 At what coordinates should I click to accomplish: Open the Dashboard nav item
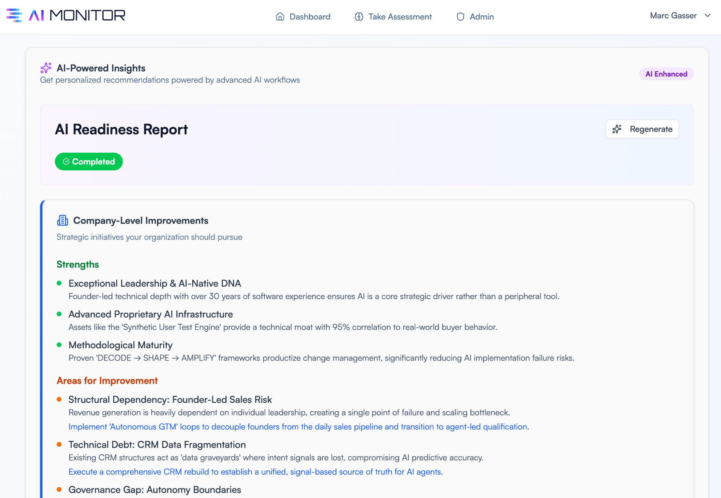[303, 17]
